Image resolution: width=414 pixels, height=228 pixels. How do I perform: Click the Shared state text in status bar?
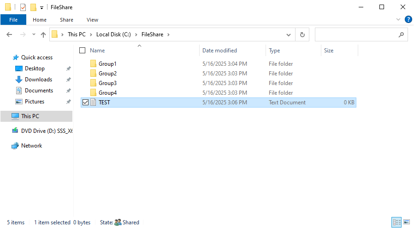[x=130, y=222]
